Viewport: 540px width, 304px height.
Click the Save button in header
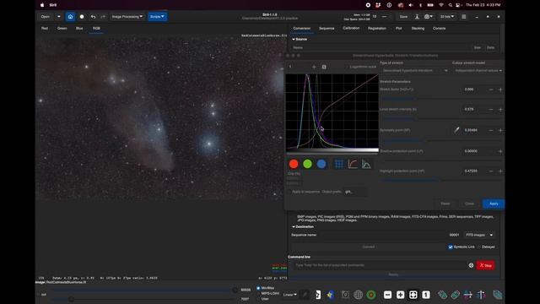tap(403, 17)
